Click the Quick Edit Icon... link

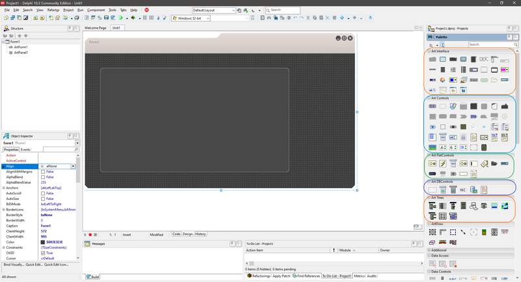click(56, 264)
